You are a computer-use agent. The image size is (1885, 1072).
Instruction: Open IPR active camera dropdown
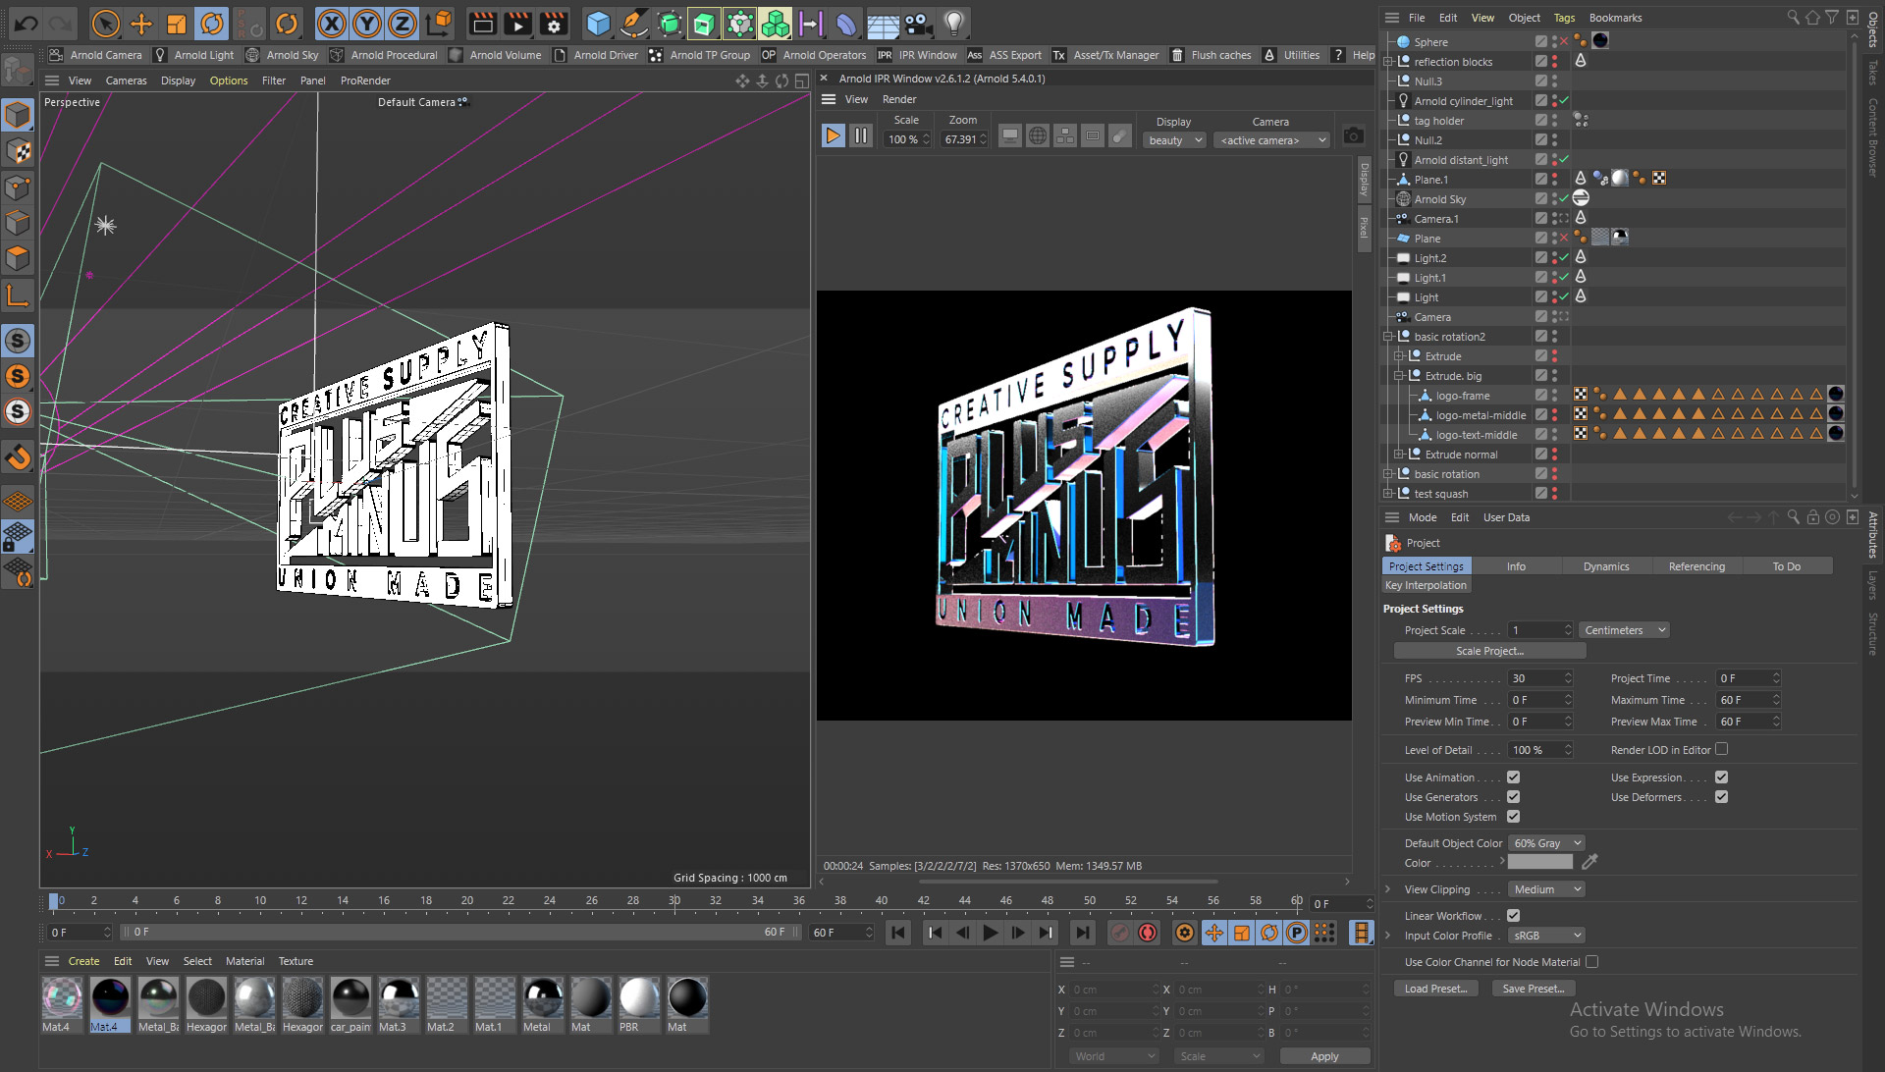point(1271,140)
